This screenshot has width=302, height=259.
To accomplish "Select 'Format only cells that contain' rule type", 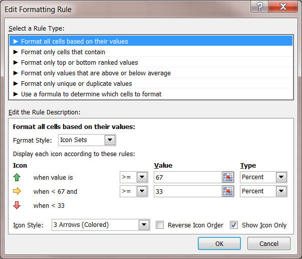I will point(63,52).
